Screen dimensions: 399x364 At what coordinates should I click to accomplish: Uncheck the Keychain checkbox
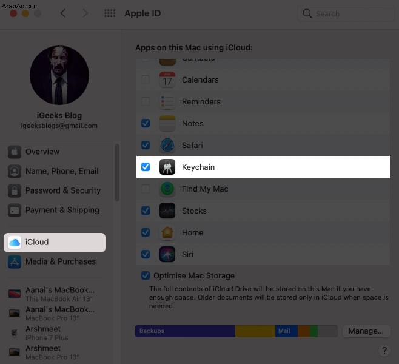(x=146, y=167)
